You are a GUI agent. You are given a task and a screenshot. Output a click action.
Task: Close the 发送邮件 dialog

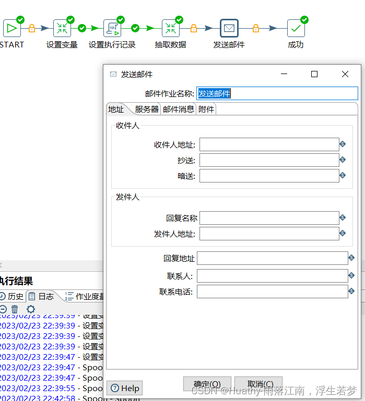pyautogui.click(x=345, y=74)
